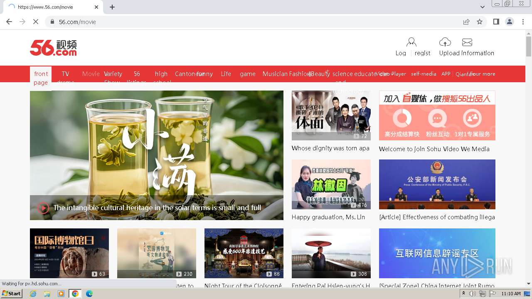Image resolution: width=532 pixels, height=299 pixels.
Task: Open 'Welcome to join Sohu Video We Media'
Action: 434,149
